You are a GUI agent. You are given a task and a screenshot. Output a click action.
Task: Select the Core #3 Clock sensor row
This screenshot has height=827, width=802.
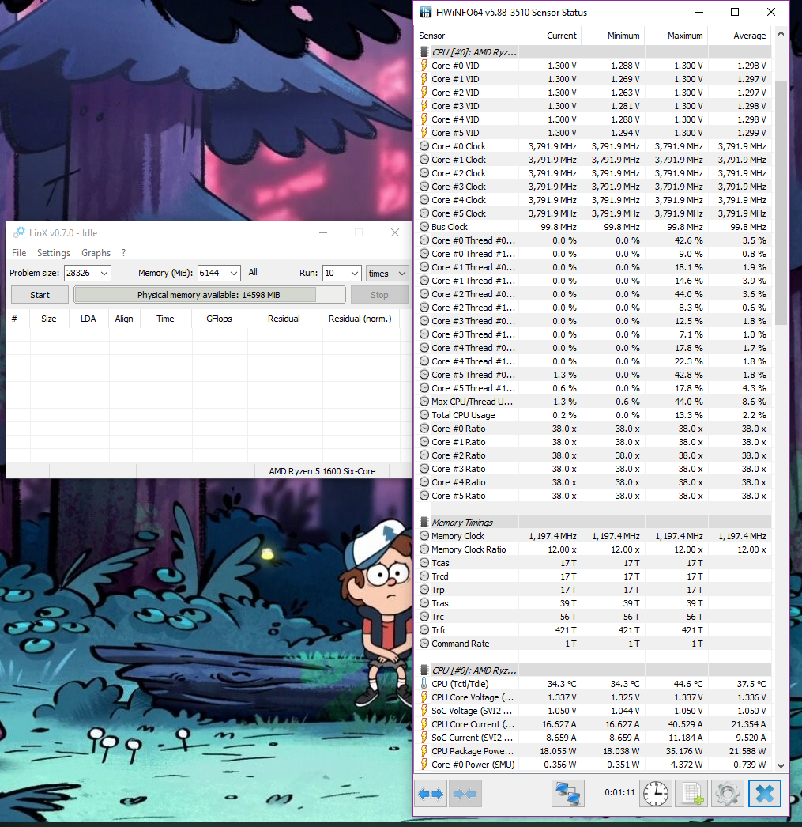pos(594,186)
